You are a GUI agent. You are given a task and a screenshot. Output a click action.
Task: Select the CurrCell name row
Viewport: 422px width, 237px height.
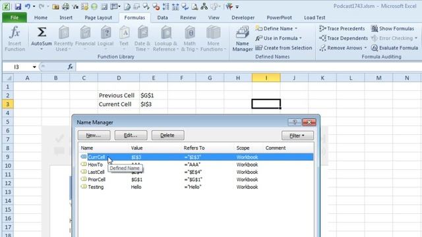[x=196, y=157]
